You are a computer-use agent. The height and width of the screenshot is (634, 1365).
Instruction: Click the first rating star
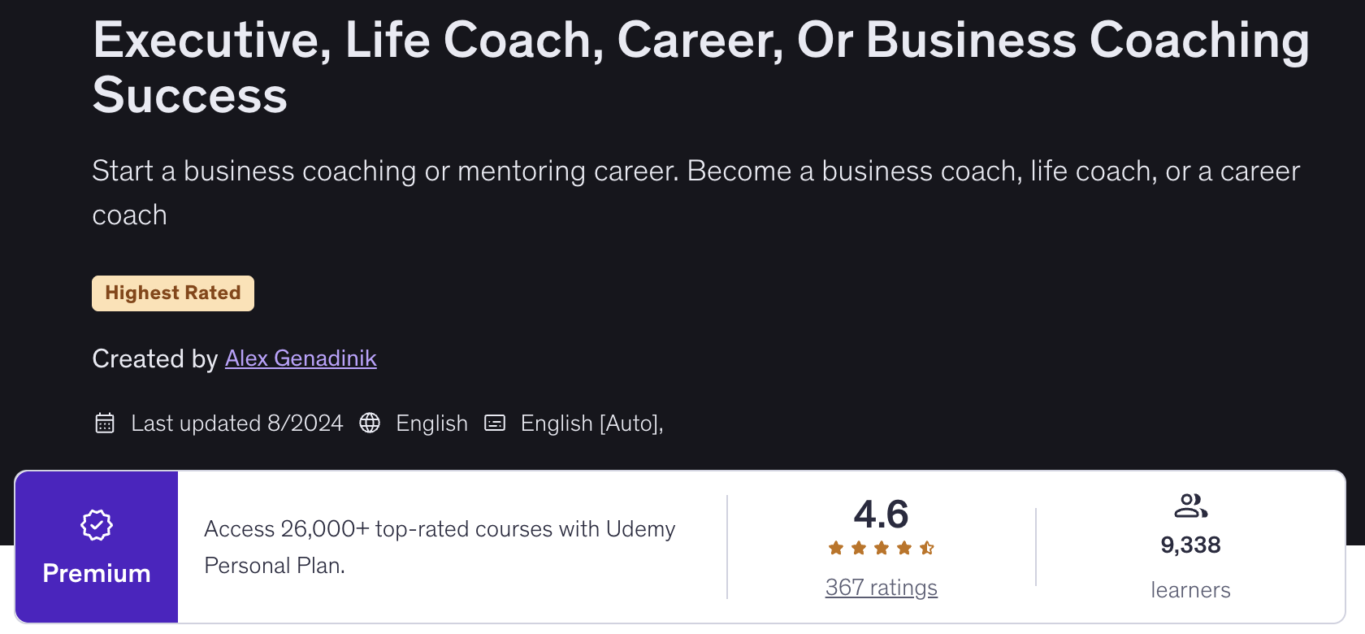[x=836, y=548]
